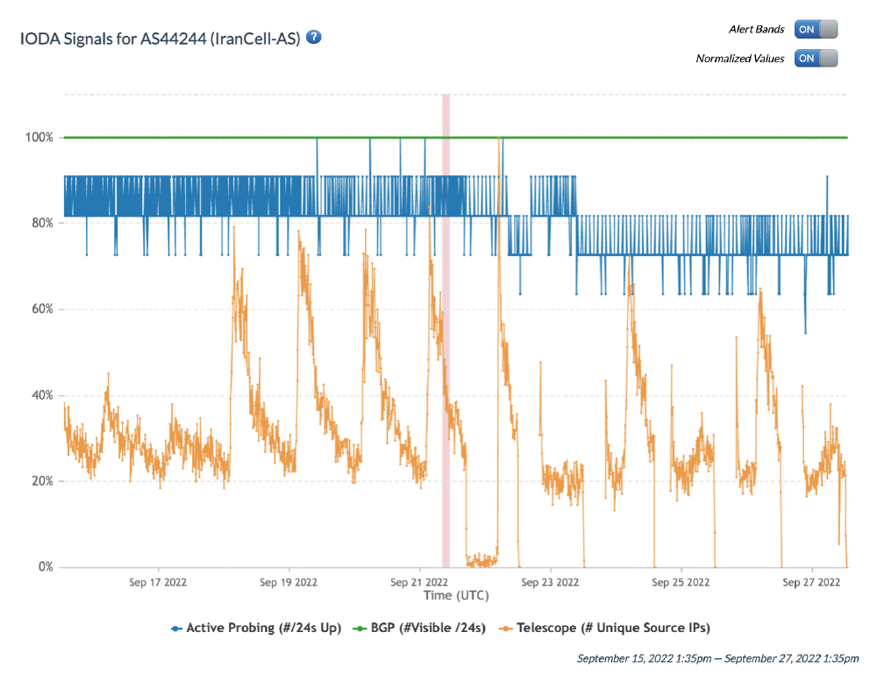Viewport: 877px width, 682px height.
Task: Click the blue Active Probing legend marker
Action: pos(176,629)
